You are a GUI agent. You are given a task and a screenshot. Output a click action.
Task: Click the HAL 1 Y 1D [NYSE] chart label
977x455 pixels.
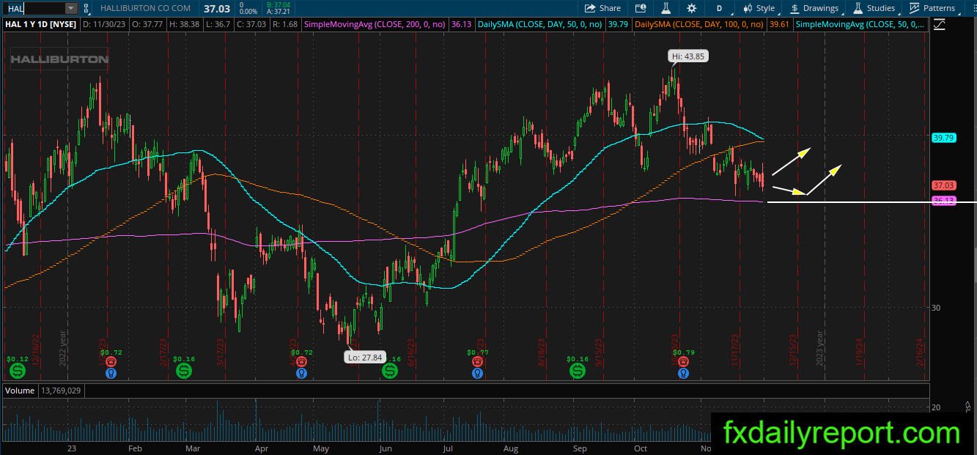point(40,24)
